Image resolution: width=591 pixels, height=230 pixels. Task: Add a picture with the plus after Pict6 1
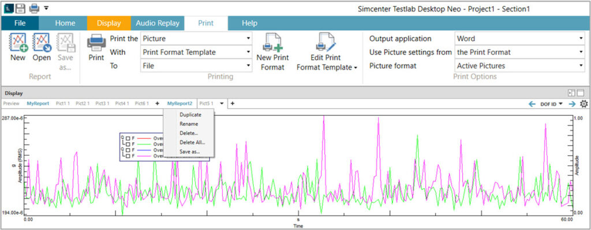click(157, 104)
